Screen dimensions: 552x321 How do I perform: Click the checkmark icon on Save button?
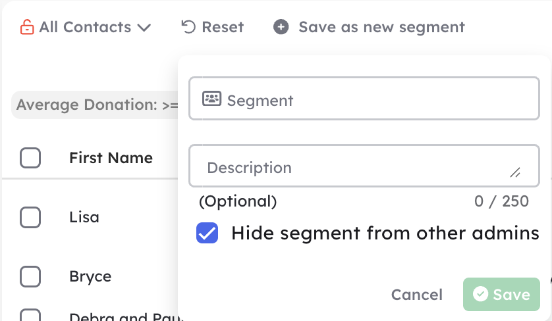[x=480, y=293]
